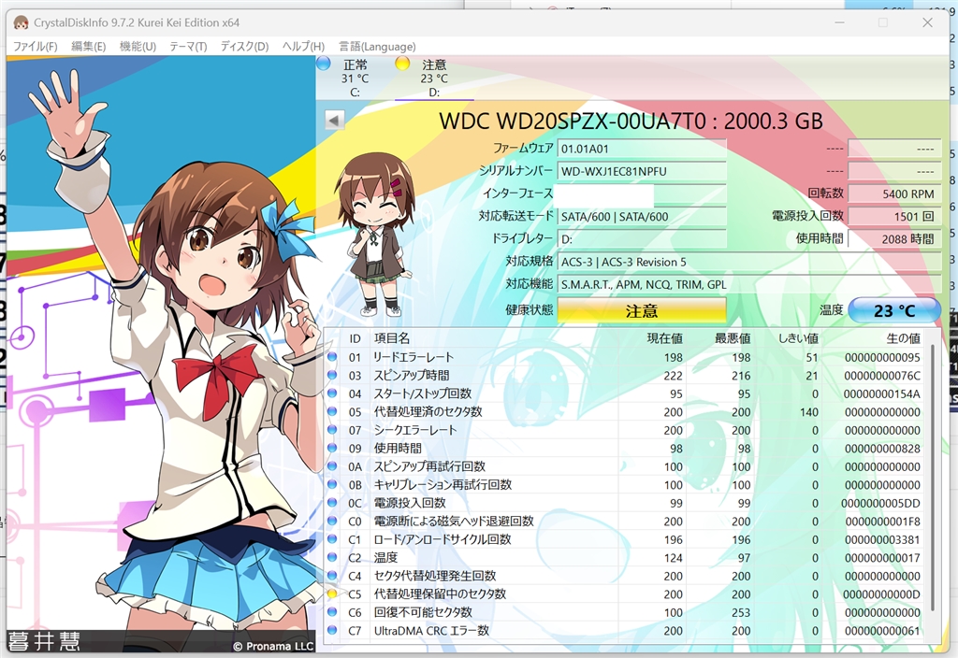
Task: Select drive D: with 注意 status
Action: point(434,79)
